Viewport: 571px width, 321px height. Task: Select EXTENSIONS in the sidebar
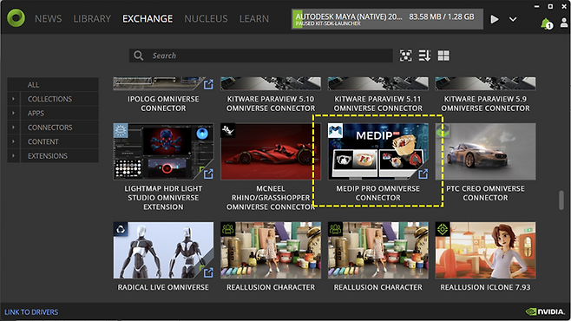60,156
